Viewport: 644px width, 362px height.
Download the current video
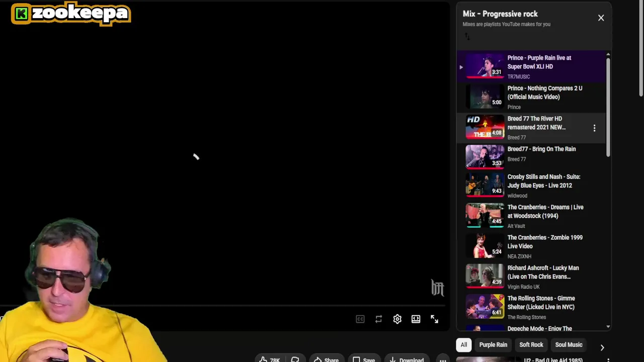coord(406,359)
